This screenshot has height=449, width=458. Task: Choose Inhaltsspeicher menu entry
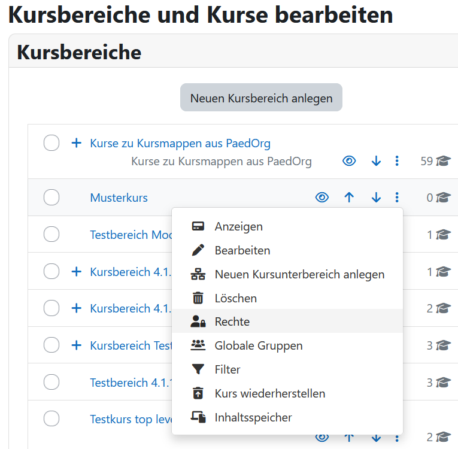coord(287,417)
